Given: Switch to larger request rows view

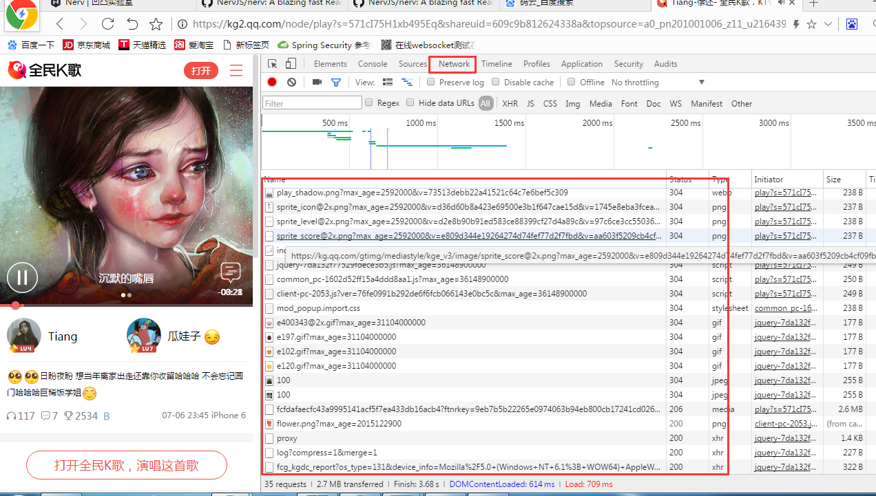Looking at the screenshot, I should pos(387,82).
